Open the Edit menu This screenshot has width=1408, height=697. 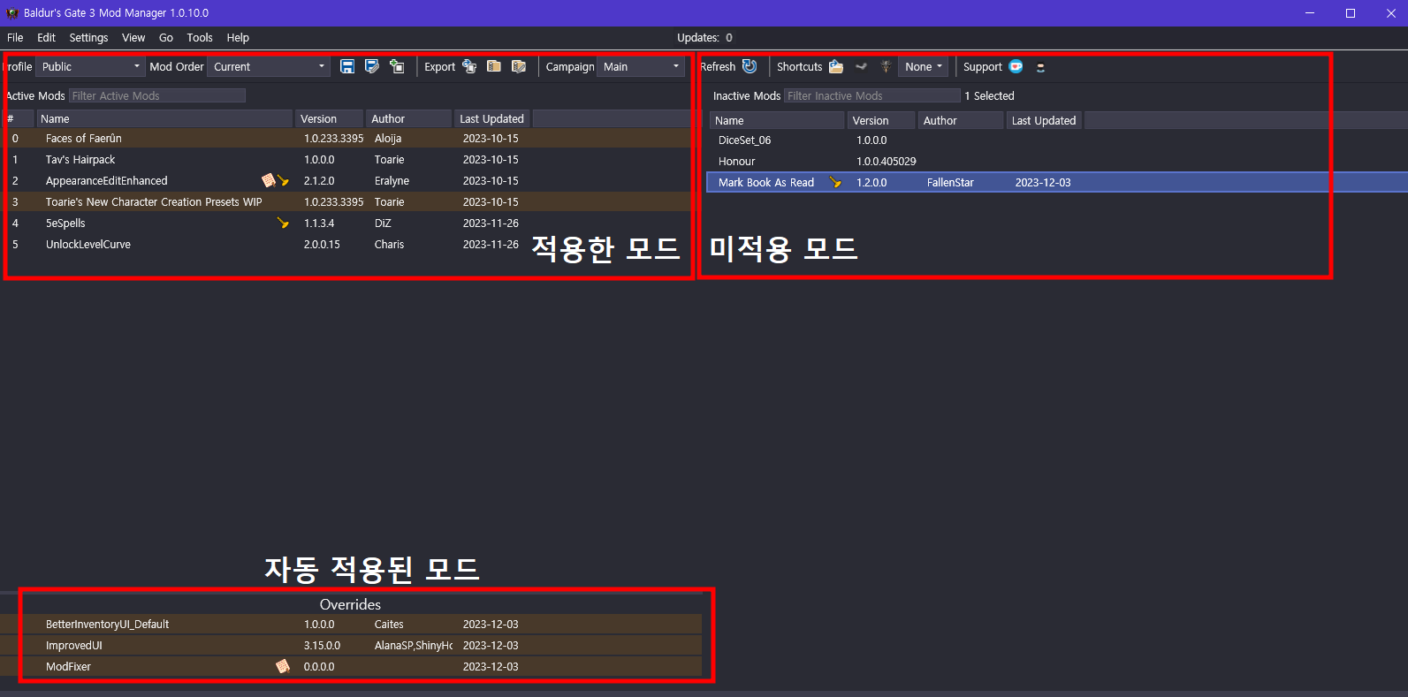pos(46,37)
